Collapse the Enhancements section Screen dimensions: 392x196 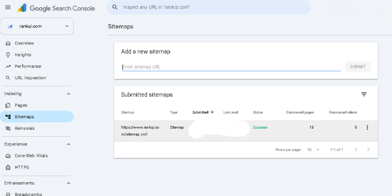[69, 183]
